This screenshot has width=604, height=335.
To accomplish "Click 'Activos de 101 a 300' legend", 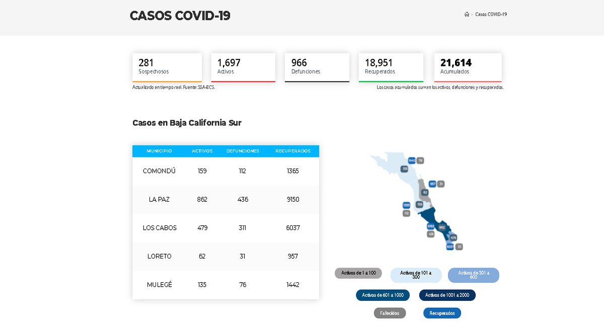I will [x=416, y=275].
